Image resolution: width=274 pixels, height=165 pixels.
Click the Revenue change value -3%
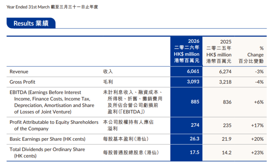click(259, 72)
